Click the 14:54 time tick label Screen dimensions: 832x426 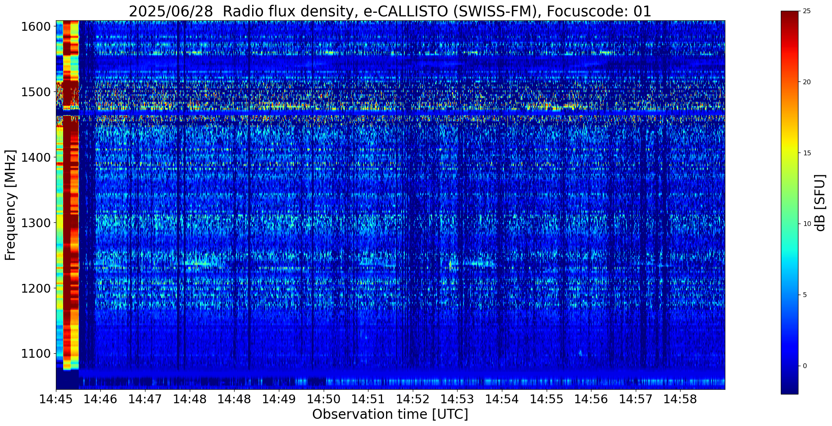click(x=502, y=399)
